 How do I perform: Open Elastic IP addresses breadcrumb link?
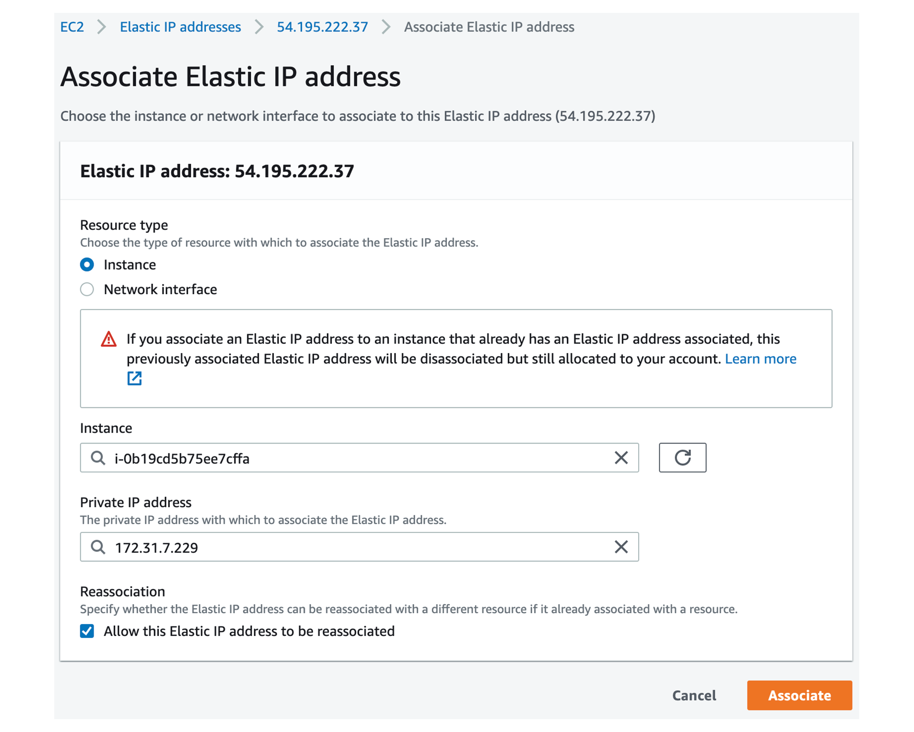point(180,27)
